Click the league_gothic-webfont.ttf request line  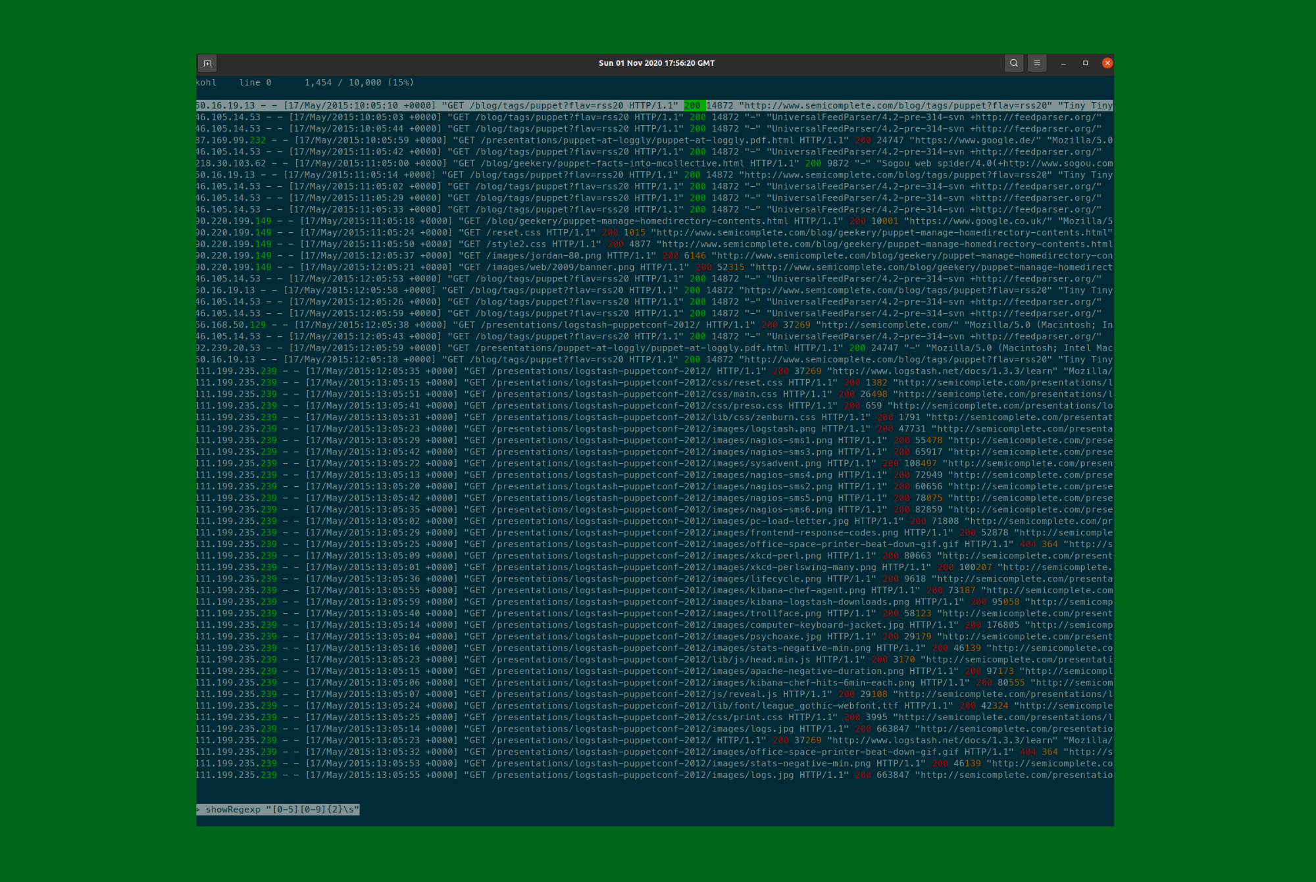click(655, 706)
